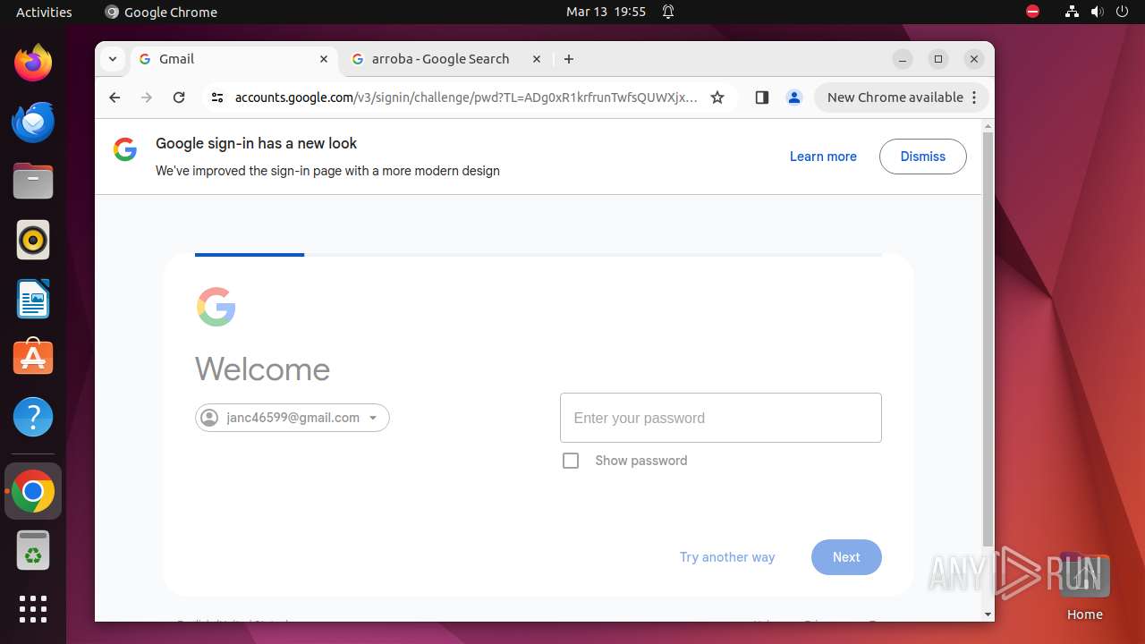
Task: Click the Google Chrome dock icon
Action: pyautogui.click(x=33, y=491)
